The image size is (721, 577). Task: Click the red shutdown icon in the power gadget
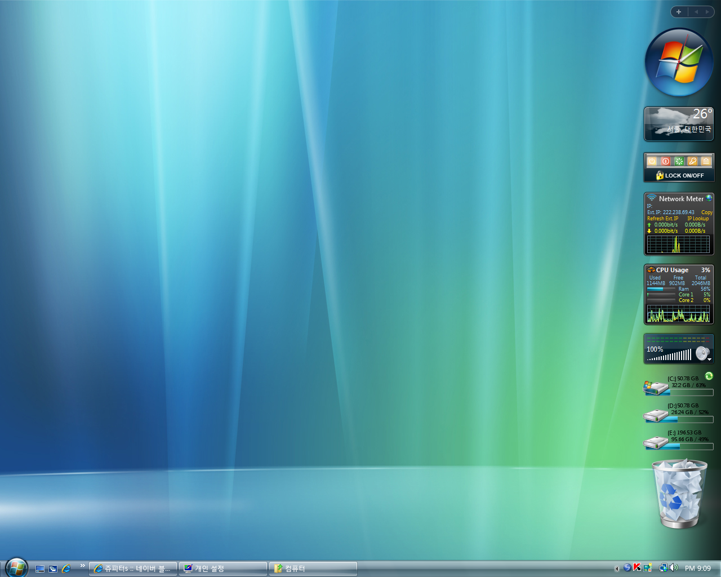coord(665,161)
